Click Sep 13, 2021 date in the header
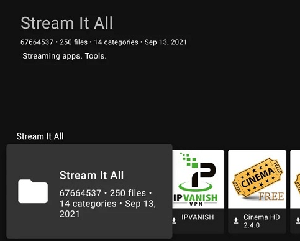The height and width of the screenshot is (241, 300). pos(166,42)
